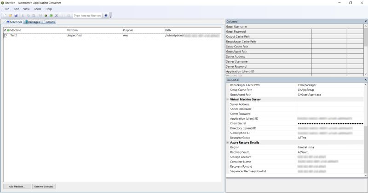Open the Tools menu

click(x=37, y=9)
